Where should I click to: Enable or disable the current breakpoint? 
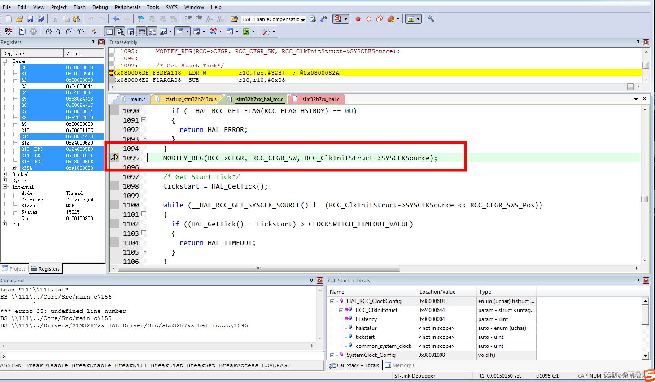tap(369, 19)
